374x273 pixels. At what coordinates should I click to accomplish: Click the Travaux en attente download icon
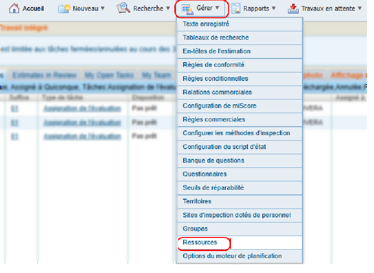293,8
